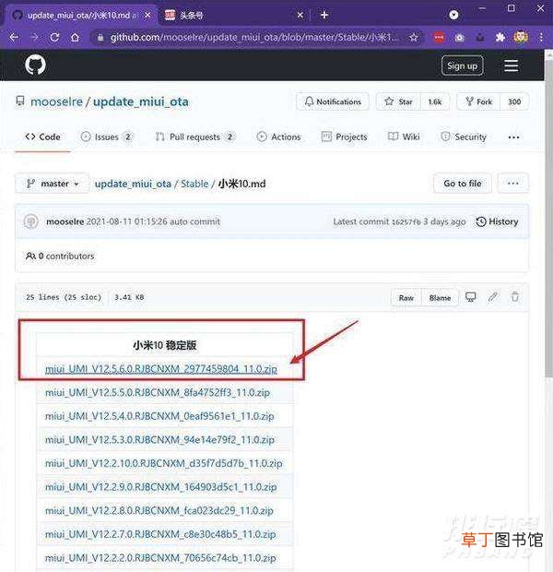Open the Raw file view

pyautogui.click(x=406, y=298)
